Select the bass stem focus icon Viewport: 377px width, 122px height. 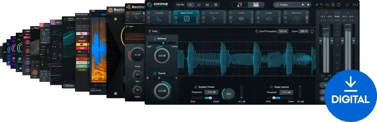(215, 5)
